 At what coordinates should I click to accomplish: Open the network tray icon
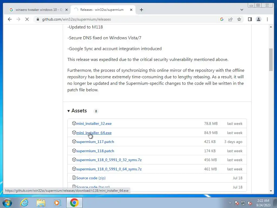(x=243, y=203)
